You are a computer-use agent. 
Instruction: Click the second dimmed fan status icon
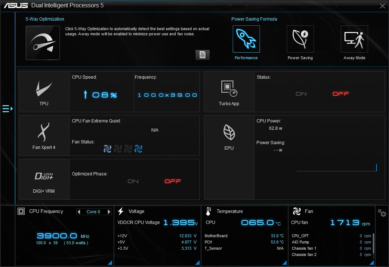pyautogui.click(x=118, y=149)
